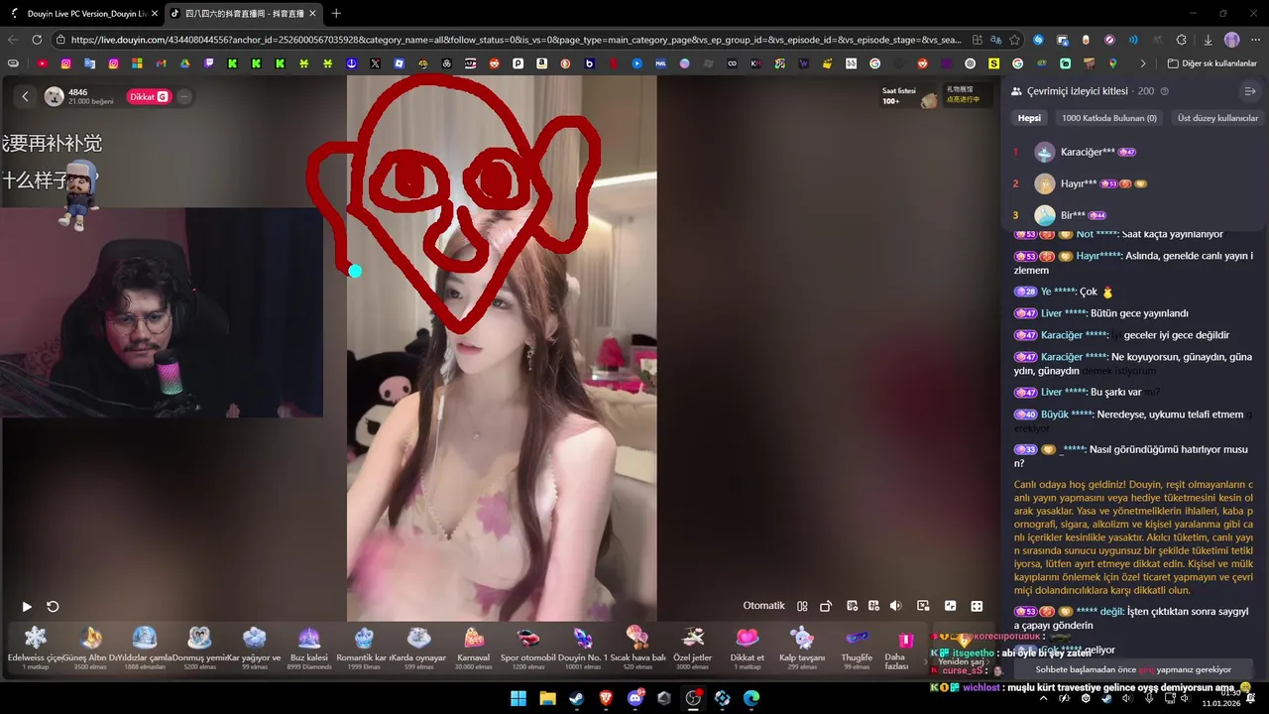Send the Dikkat et heart gift
The height and width of the screenshot is (714, 1269).
pyautogui.click(x=747, y=648)
